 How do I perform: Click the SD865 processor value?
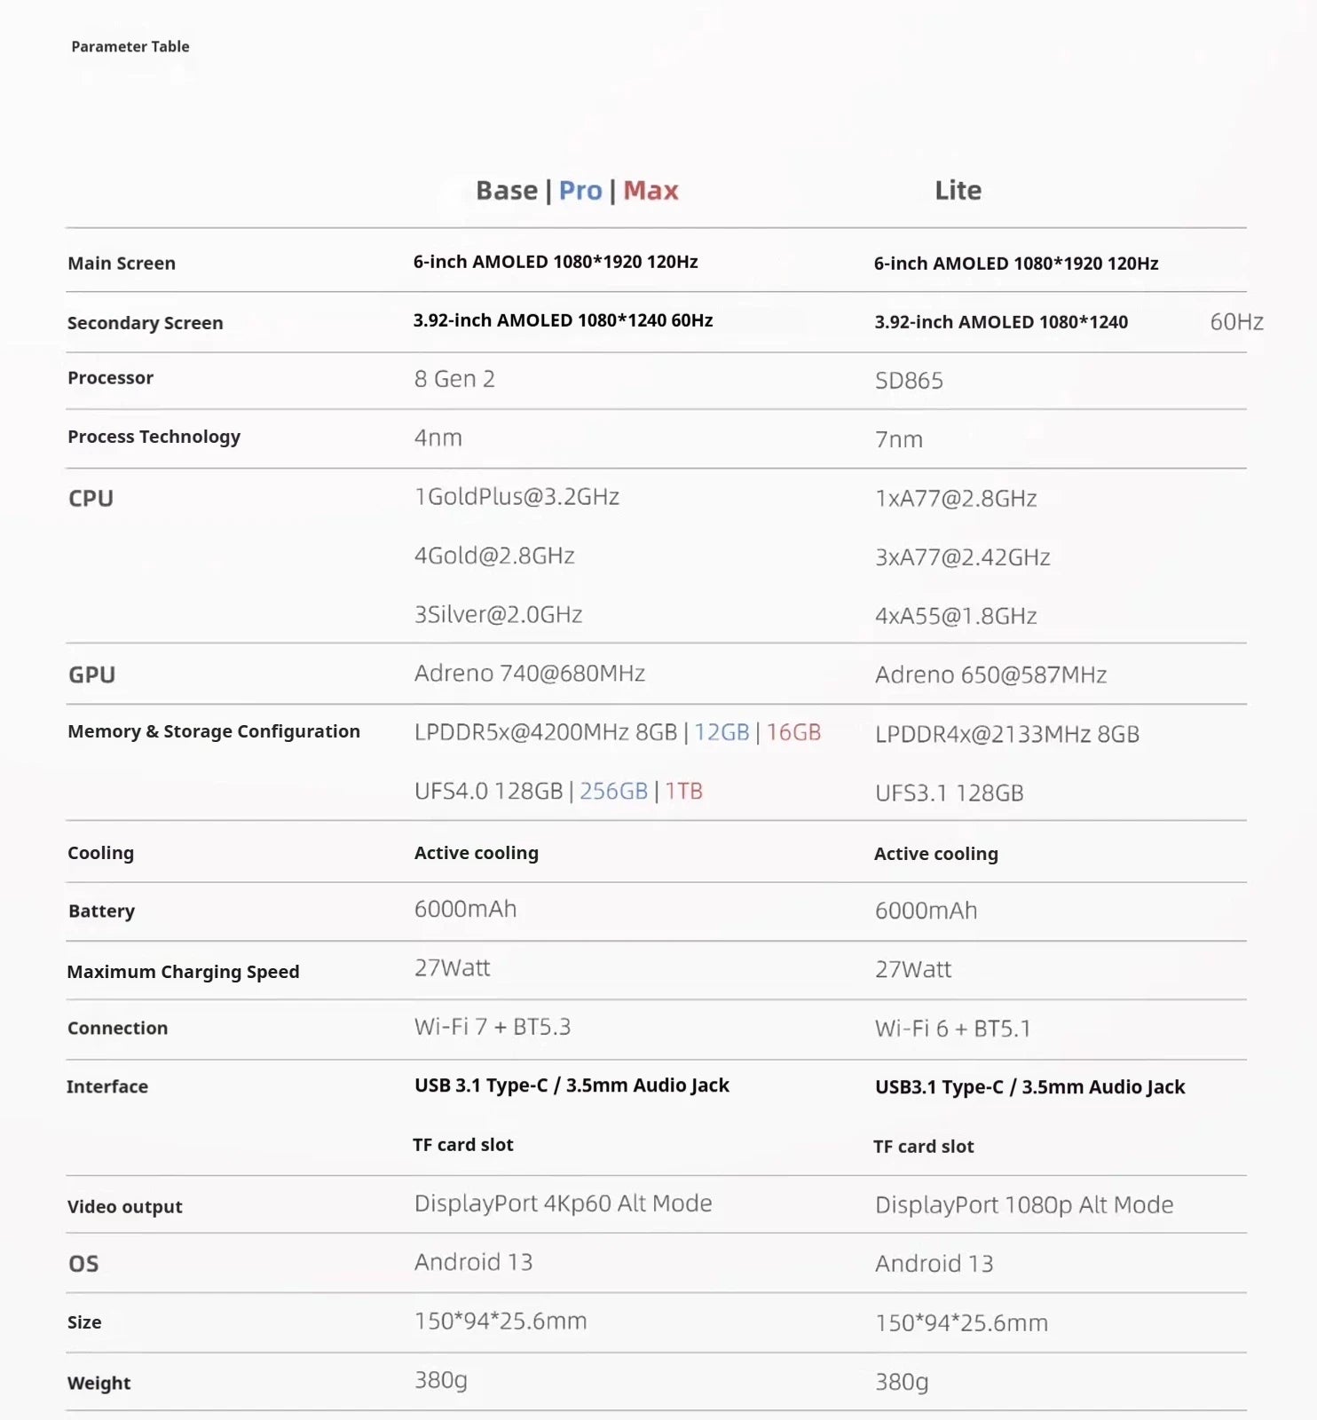click(909, 381)
